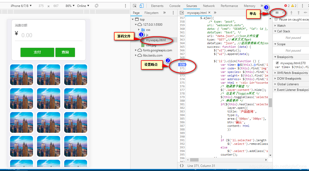Expand the css folder
309x171 pixels.
[x=139, y=30]
